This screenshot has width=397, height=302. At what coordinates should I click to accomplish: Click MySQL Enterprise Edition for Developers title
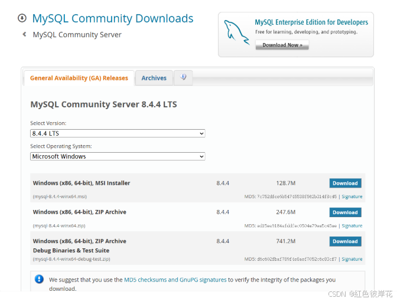tap(311, 22)
